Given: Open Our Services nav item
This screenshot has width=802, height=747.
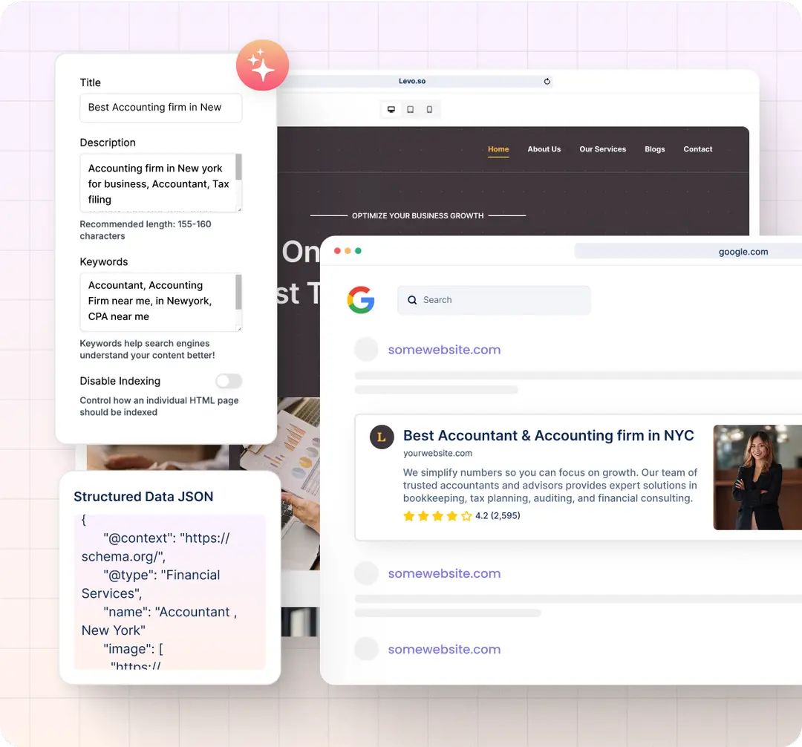Looking at the screenshot, I should (602, 149).
